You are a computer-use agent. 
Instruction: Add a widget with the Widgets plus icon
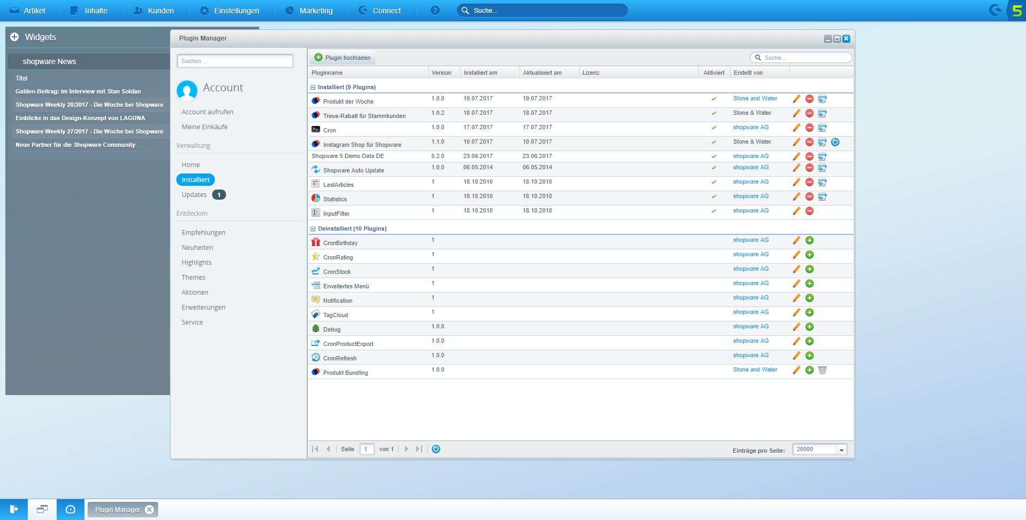14,37
